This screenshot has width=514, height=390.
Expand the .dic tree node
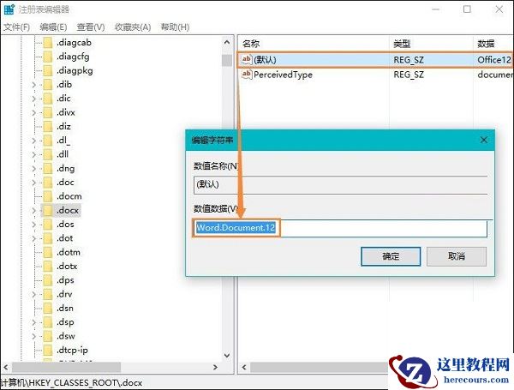click(x=33, y=99)
